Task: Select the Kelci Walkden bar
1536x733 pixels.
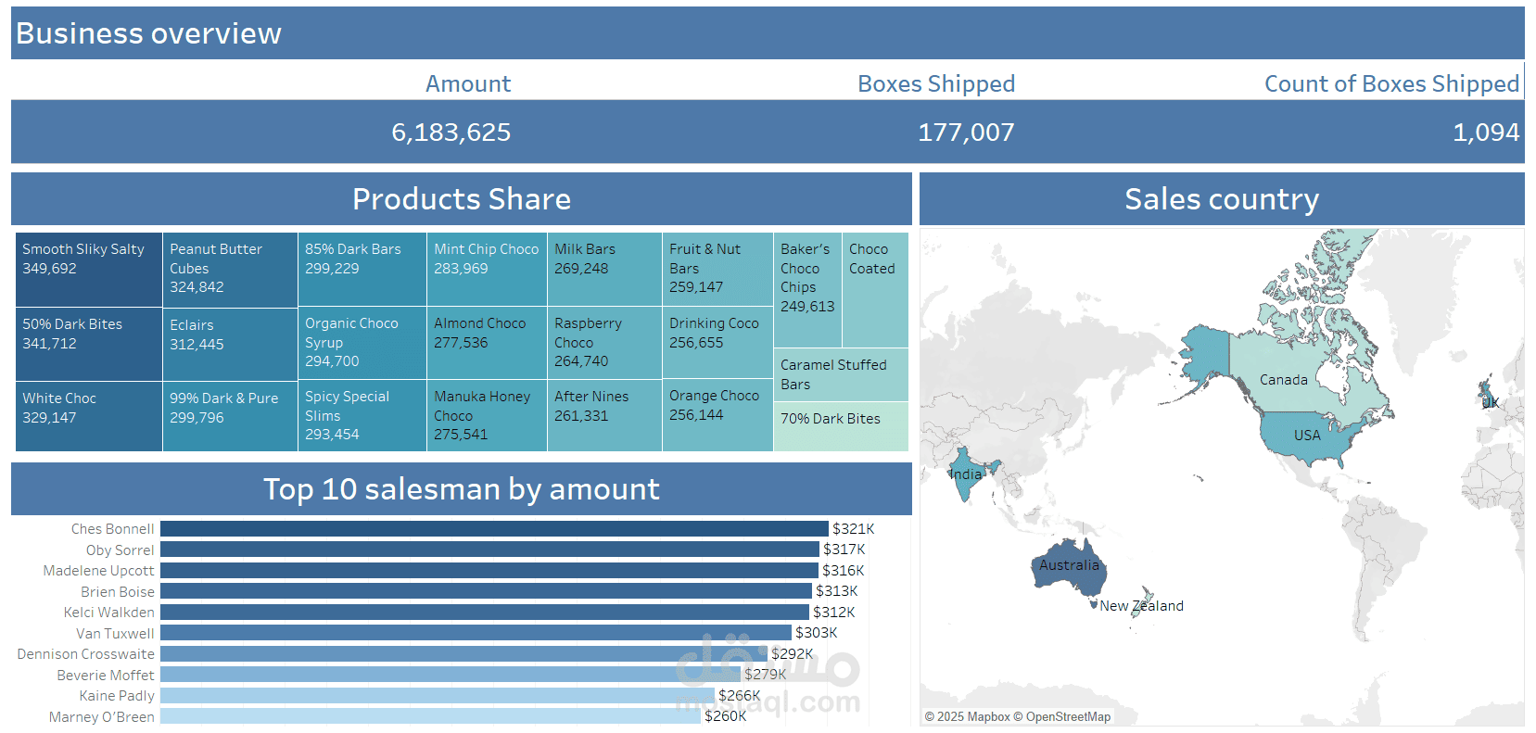Action: tap(485, 613)
